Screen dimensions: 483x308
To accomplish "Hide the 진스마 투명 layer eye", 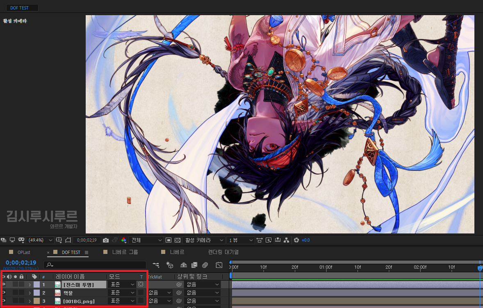I will [3, 285].
